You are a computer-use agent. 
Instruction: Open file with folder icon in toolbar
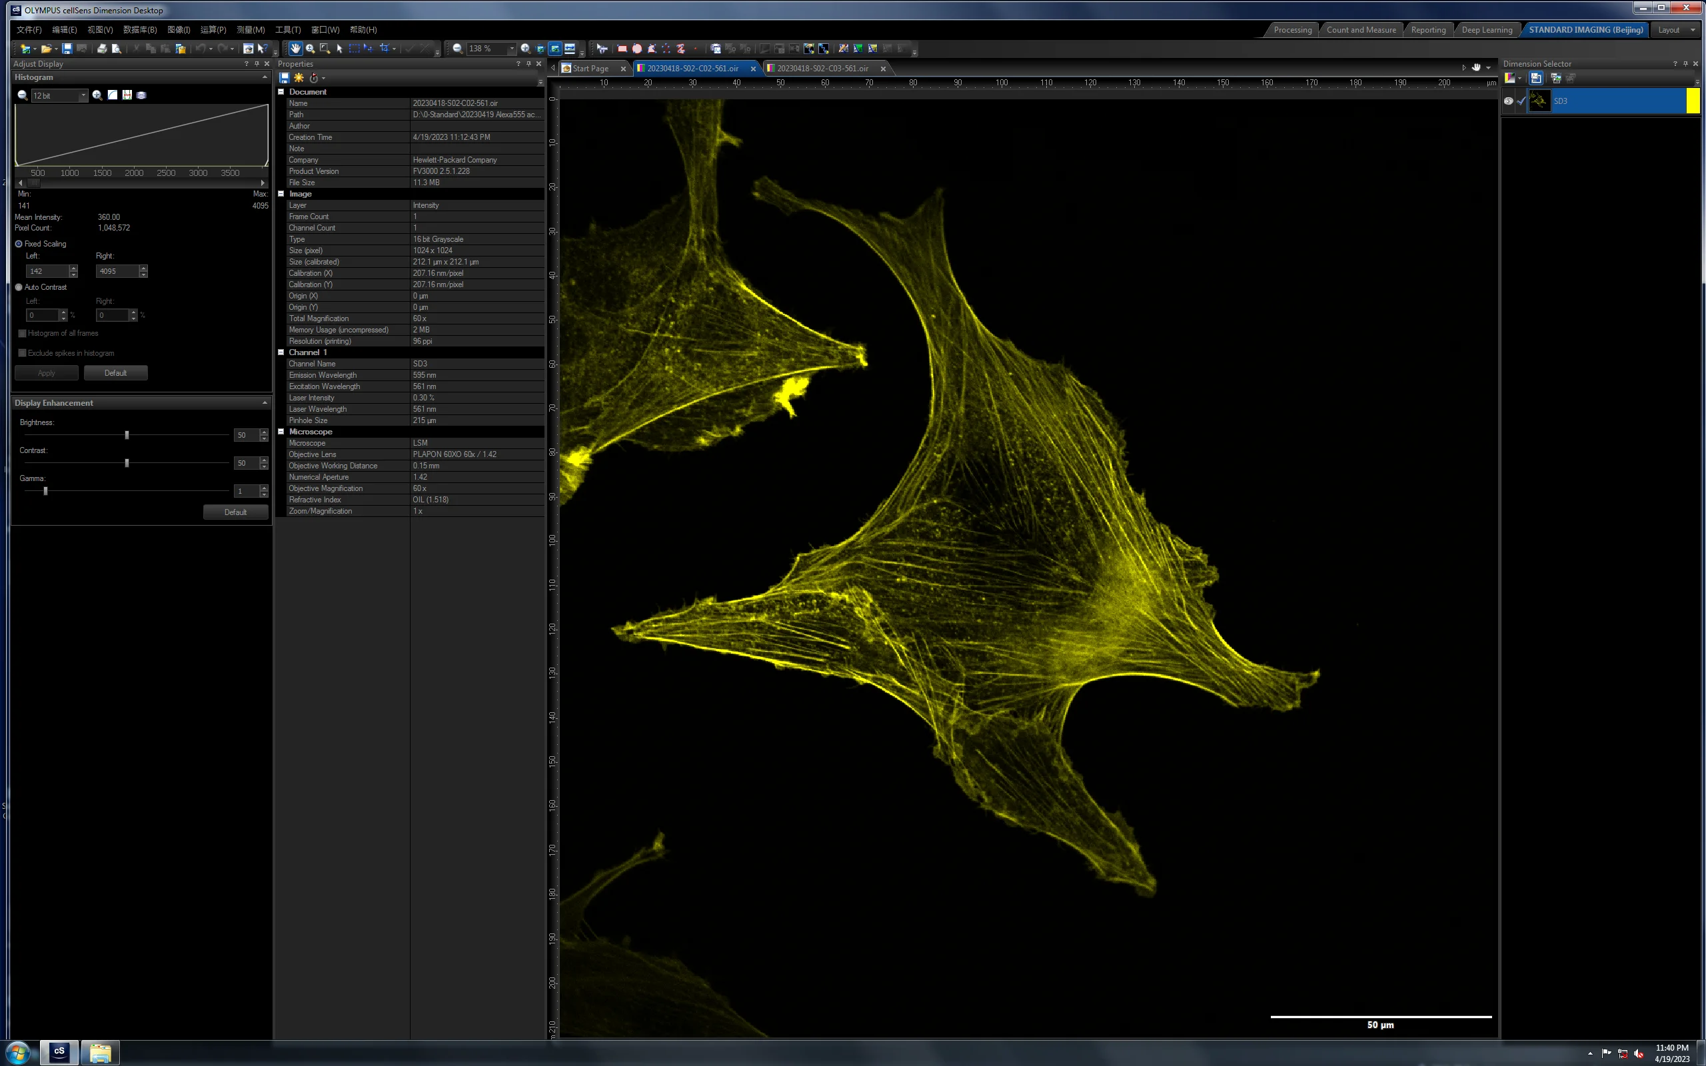click(x=46, y=49)
